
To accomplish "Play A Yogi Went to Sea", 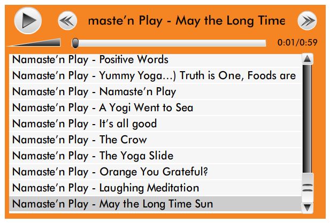I will pyautogui.click(x=103, y=107).
